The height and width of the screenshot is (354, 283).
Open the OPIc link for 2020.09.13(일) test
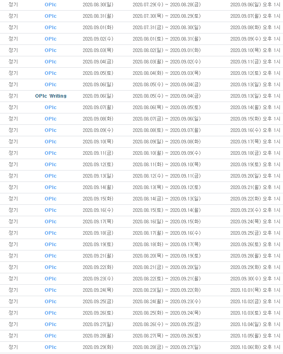pyautogui.click(x=50, y=176)
